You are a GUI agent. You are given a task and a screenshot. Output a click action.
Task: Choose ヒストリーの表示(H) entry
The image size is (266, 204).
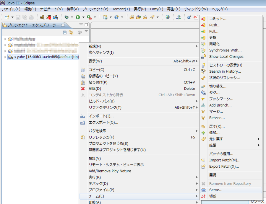click(x=231, y=65)
